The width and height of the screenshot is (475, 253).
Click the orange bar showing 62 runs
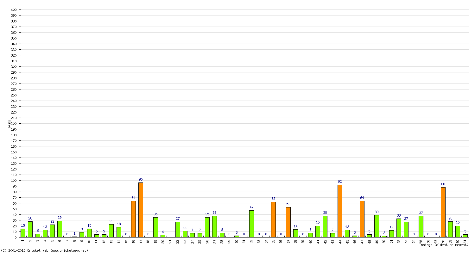pos(273,219)
